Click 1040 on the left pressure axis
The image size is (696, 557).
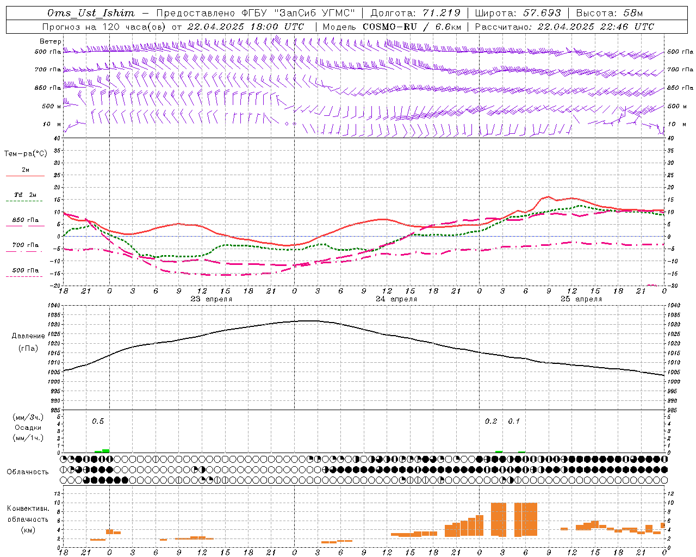55,306
